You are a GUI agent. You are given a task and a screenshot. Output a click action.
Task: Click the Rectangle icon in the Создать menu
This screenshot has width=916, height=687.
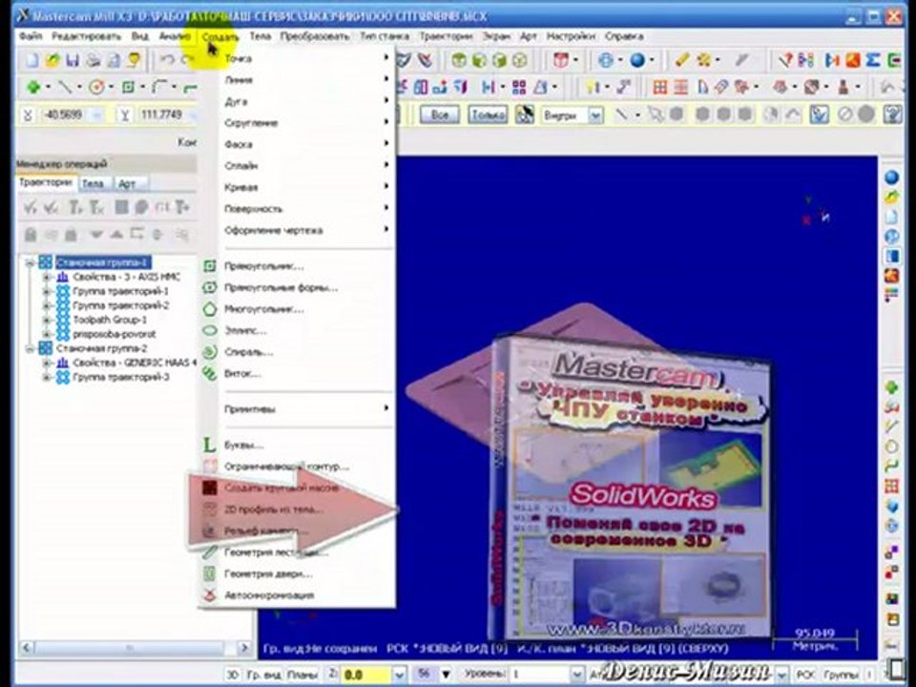[209, 266]
